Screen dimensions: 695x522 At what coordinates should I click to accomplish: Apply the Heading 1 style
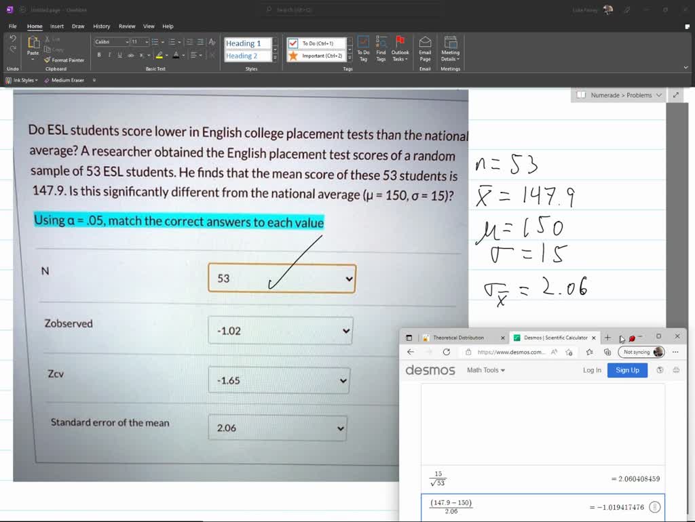tap(247, 43)
